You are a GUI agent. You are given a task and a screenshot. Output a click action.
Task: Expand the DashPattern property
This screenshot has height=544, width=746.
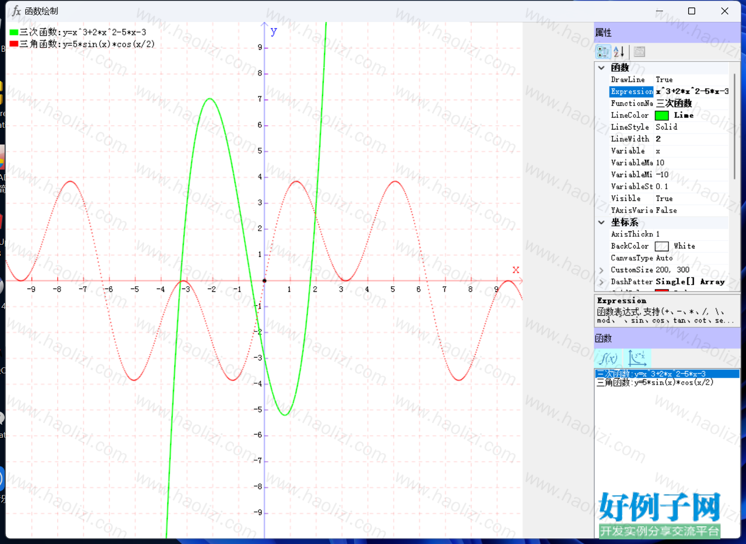[601, 282]
